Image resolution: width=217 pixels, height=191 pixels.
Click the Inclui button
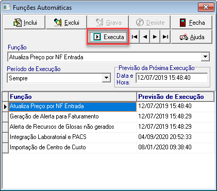pos(25,22)
